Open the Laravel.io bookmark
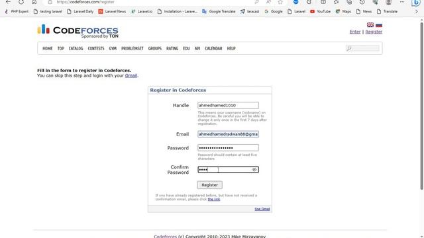The height and width of the screenshot is (238, 424). pyautogui.click(x=142, y=11)
